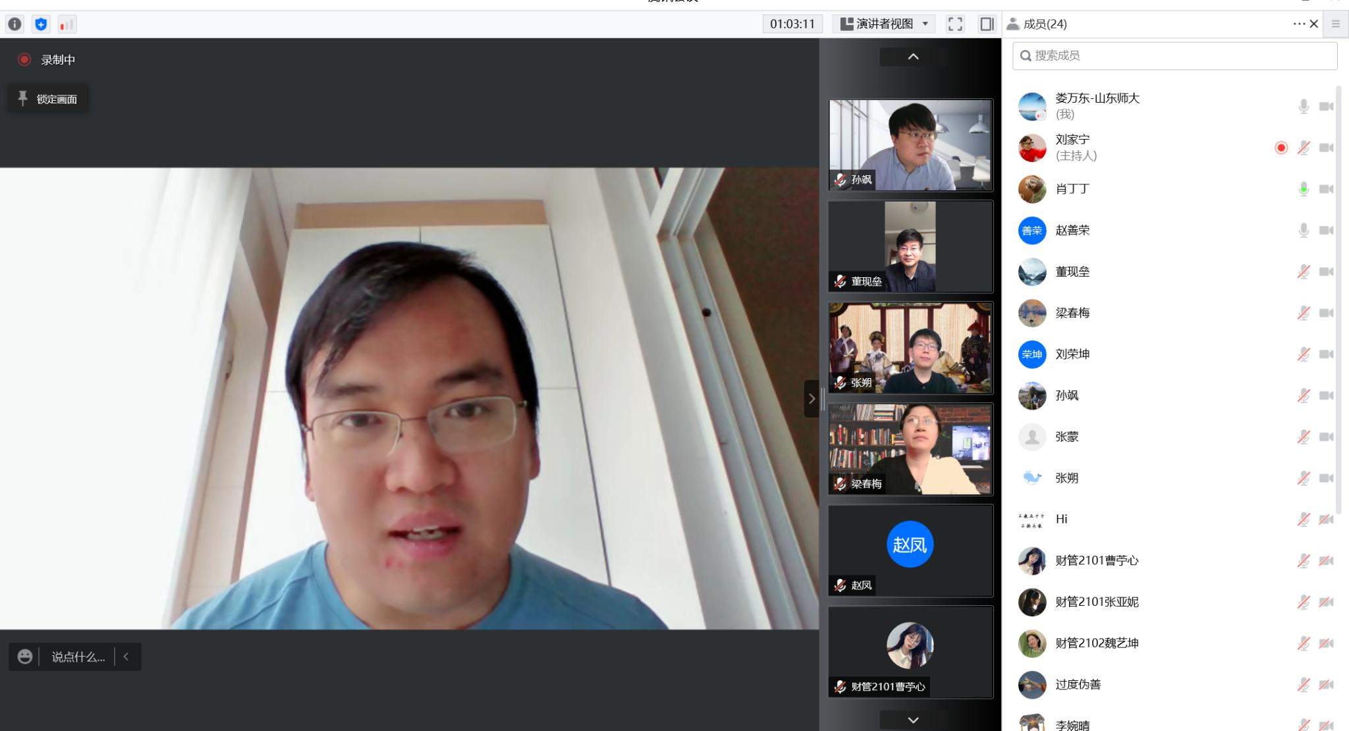
Task: Click 说点什么 chat box
Action: (x=78, y=657)
